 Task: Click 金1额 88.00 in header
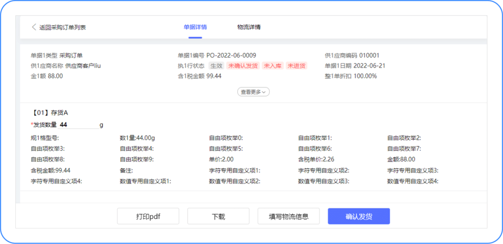coord(47,76)
